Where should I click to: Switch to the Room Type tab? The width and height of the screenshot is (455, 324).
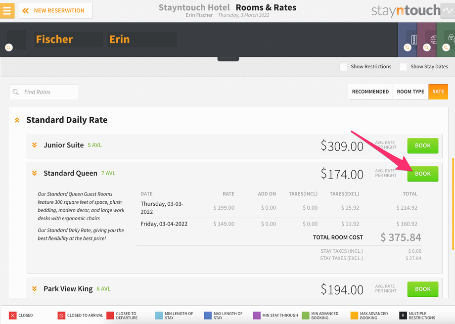(x=410, y=92)
